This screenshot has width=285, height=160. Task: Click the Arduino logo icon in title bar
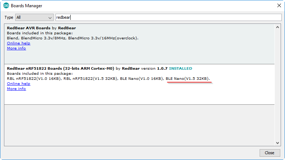[x=6, y=6]
